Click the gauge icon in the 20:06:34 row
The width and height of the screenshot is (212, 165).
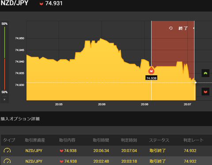(x=7, y=150)
